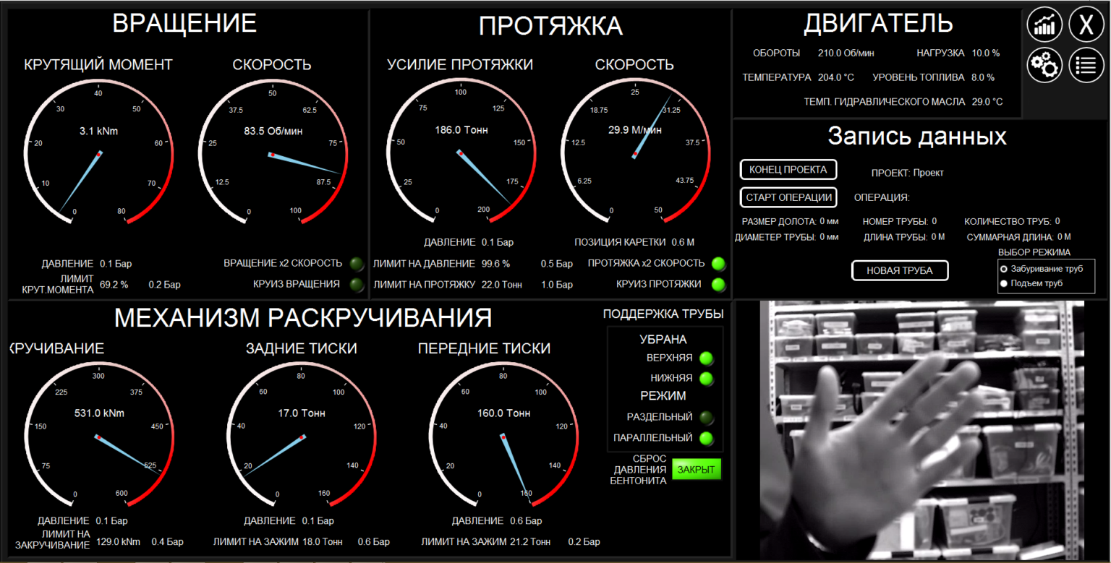1111x563 pixels.
Task: Toggle КРУИЗ ПРОТЯЖКИ indicator
Action: (x=718, y=285)
